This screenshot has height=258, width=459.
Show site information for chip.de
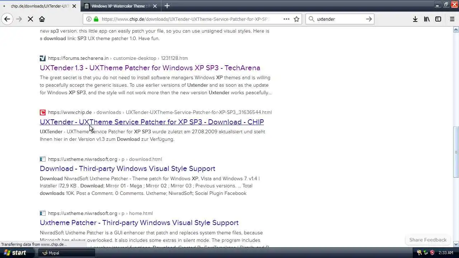click(x=89, y=19)
